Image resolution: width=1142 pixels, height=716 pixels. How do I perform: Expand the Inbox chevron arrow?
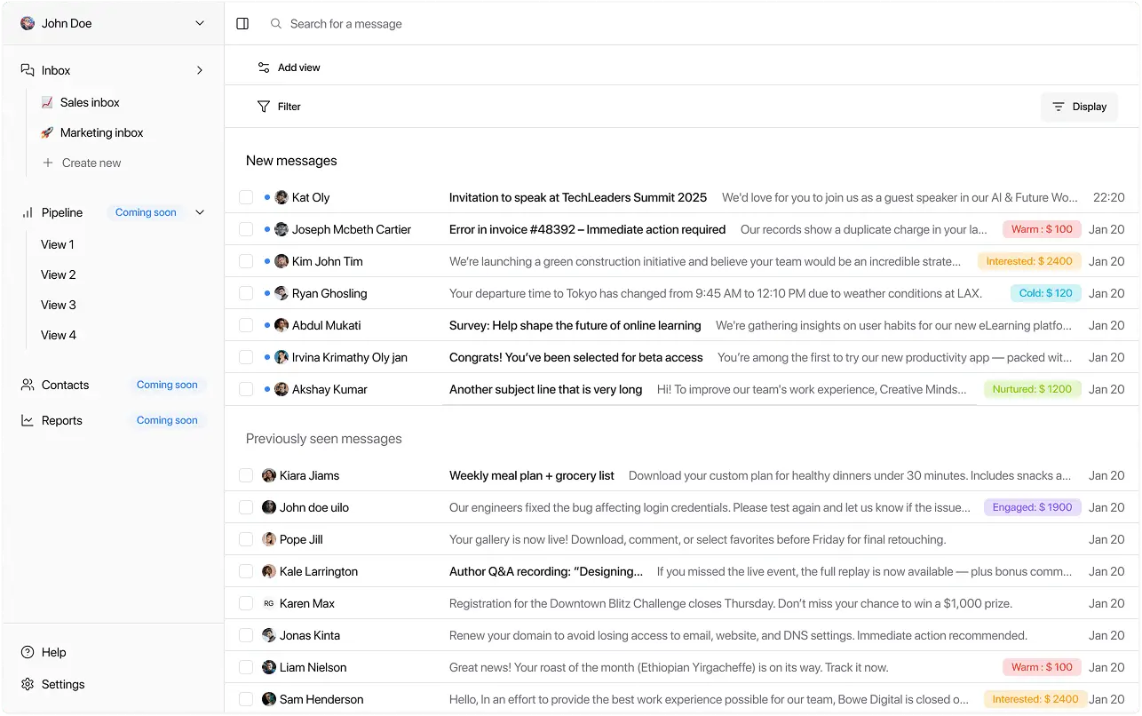200,70
